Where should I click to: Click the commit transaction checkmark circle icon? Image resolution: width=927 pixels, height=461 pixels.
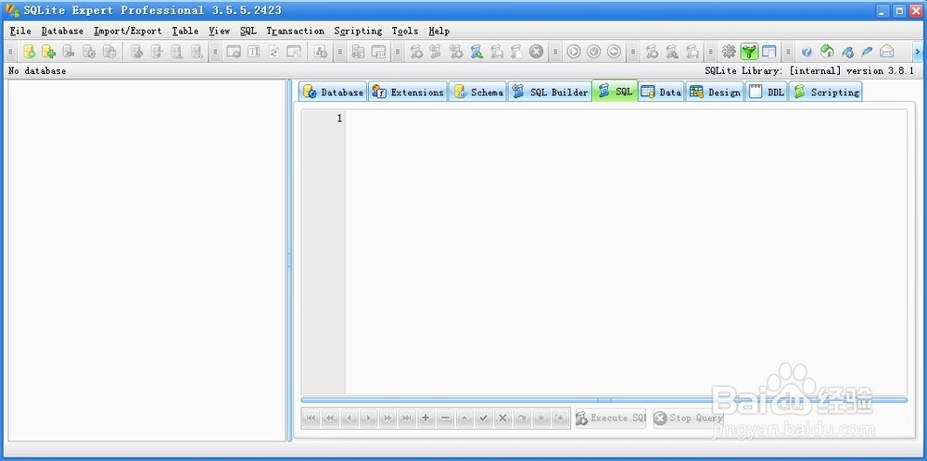593,52
